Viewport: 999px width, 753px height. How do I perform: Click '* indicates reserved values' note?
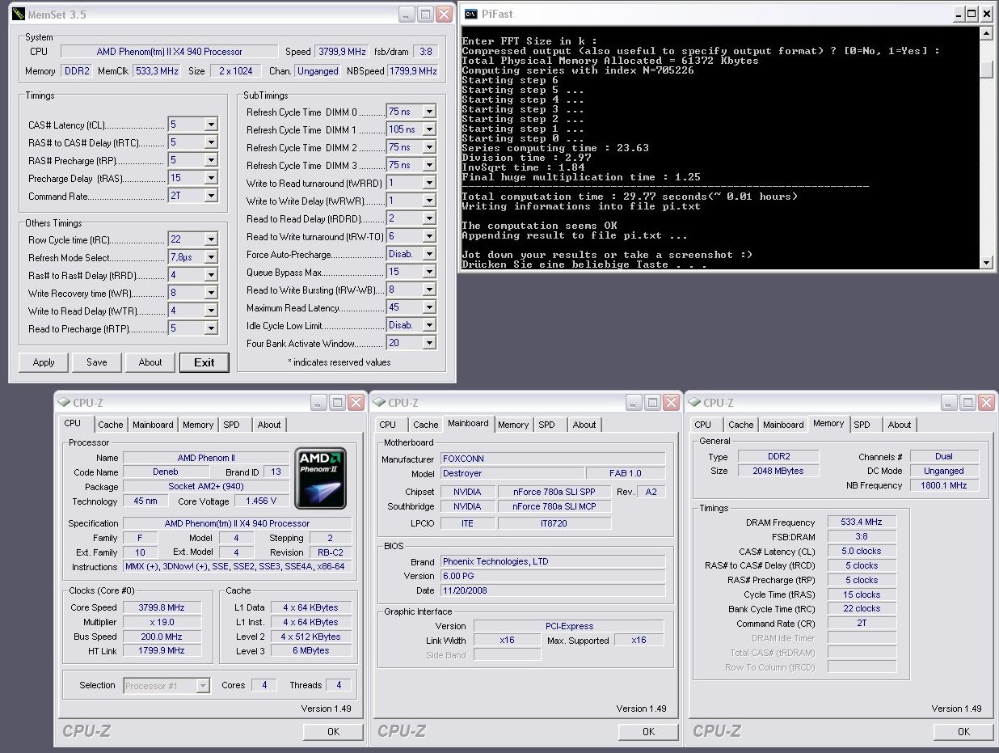coord(339,362)
